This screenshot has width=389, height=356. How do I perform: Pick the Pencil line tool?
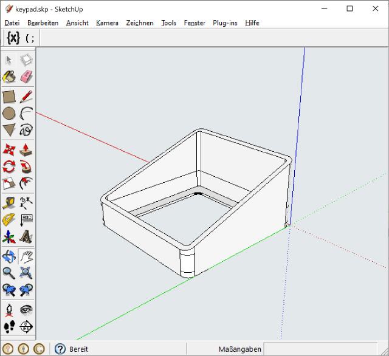[26, 96]
